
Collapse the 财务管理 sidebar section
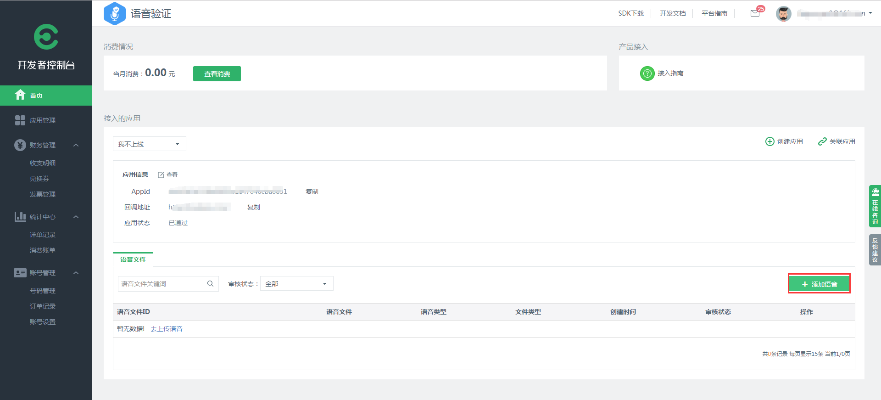click(76, 145)
